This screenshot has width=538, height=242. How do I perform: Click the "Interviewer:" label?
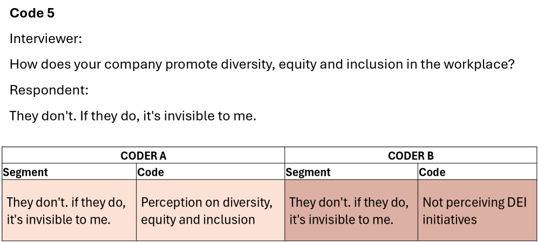coord(45,39)
